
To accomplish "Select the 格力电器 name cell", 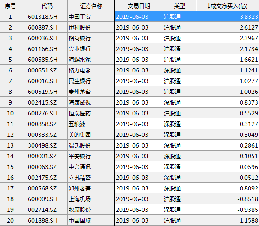I will 91,70.
